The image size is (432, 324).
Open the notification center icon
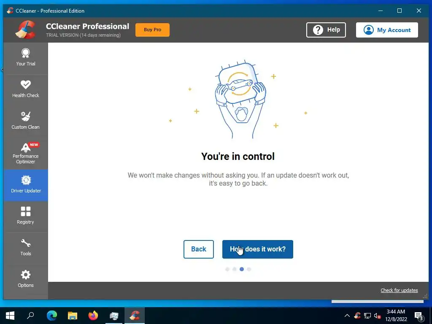[419, 316]
